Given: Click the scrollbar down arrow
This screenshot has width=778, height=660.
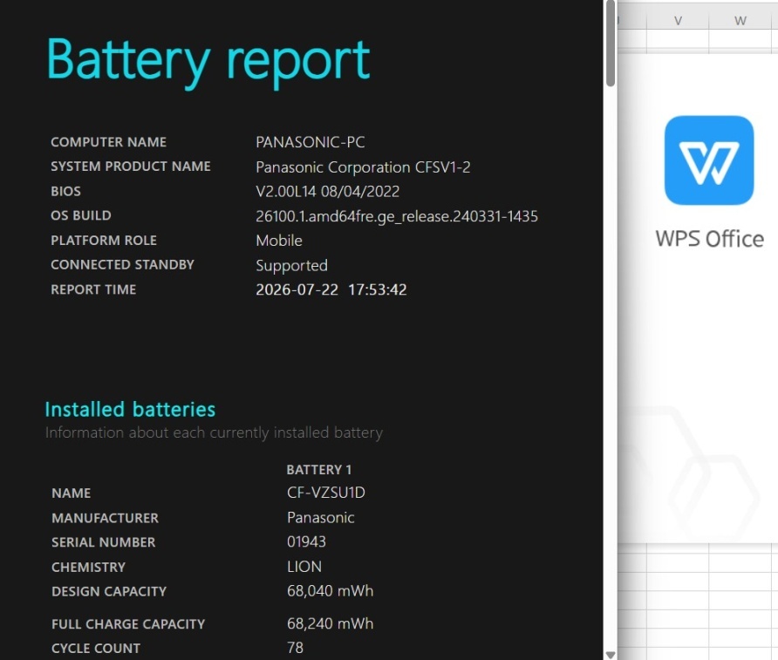Looking at the screenshot, I should [x=611, y=655].
